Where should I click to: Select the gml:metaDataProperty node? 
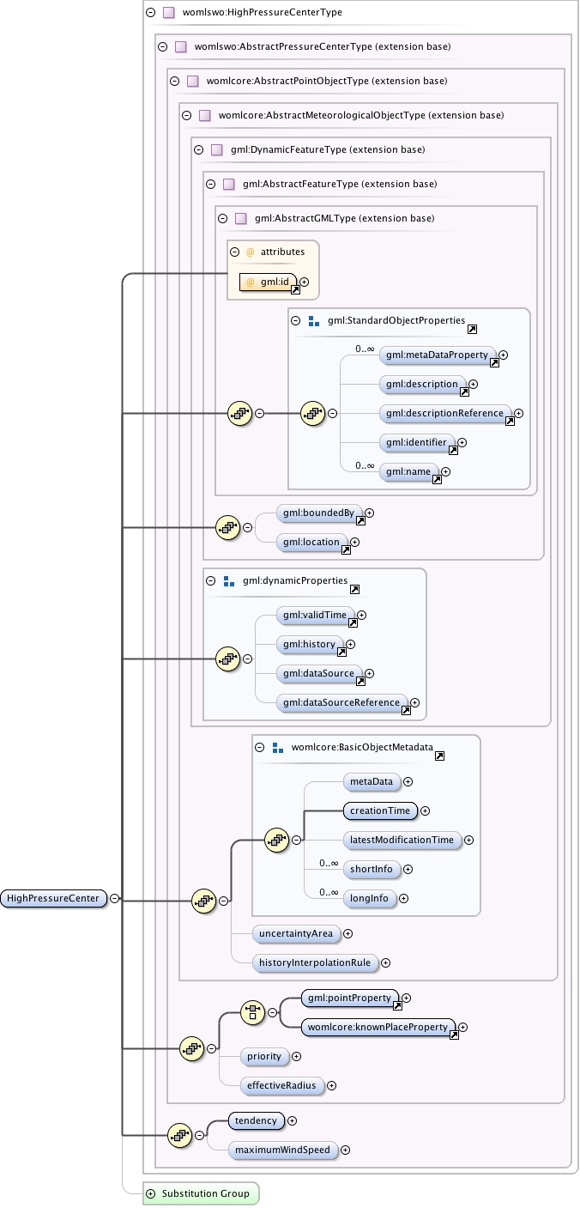[437, 355]
